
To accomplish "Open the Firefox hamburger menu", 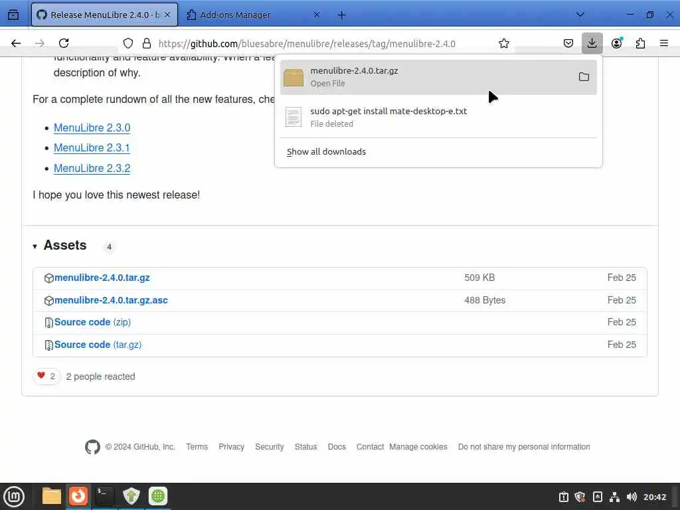I will pyautogui.click(x=664, y=43).
